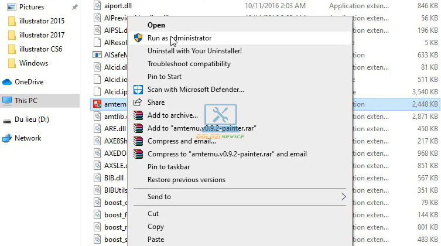Click the Du lieu (D:) drive icon

tap(7, 121)
